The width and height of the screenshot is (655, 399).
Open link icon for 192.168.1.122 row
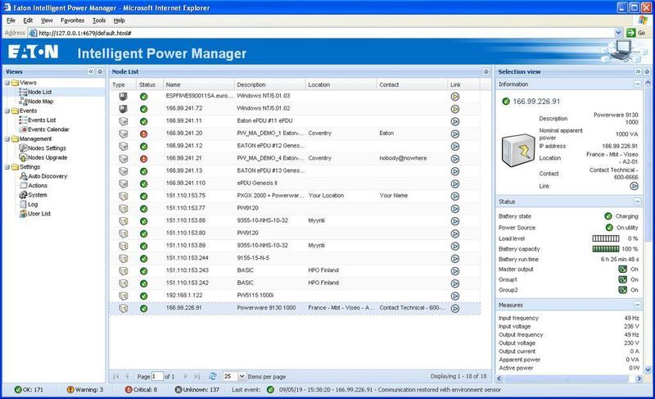tap(455, 296)
